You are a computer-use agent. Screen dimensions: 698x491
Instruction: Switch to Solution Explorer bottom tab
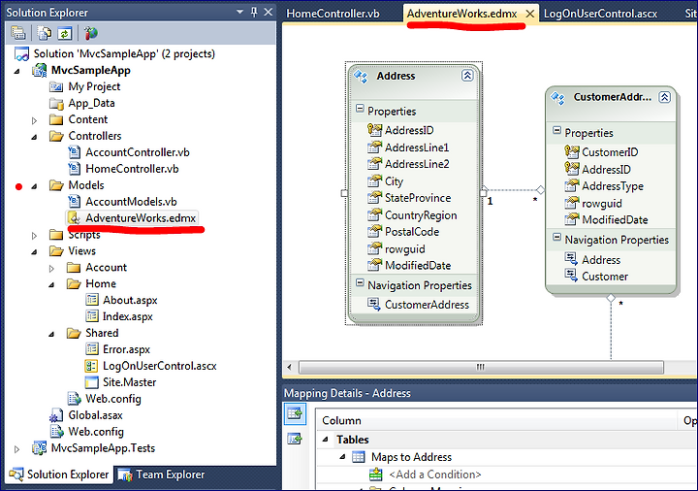59,475
